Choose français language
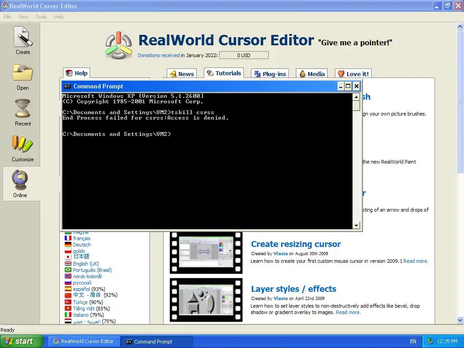The image size is (464, 348). 82,238
